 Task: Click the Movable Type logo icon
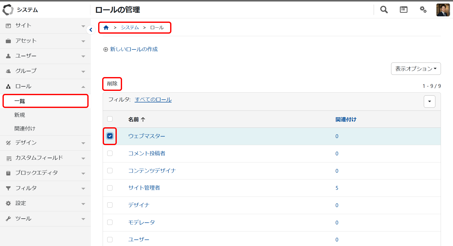click(x=8, y=10)
